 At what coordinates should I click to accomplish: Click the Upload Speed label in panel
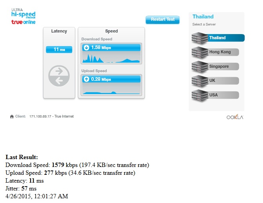[94, 71]
